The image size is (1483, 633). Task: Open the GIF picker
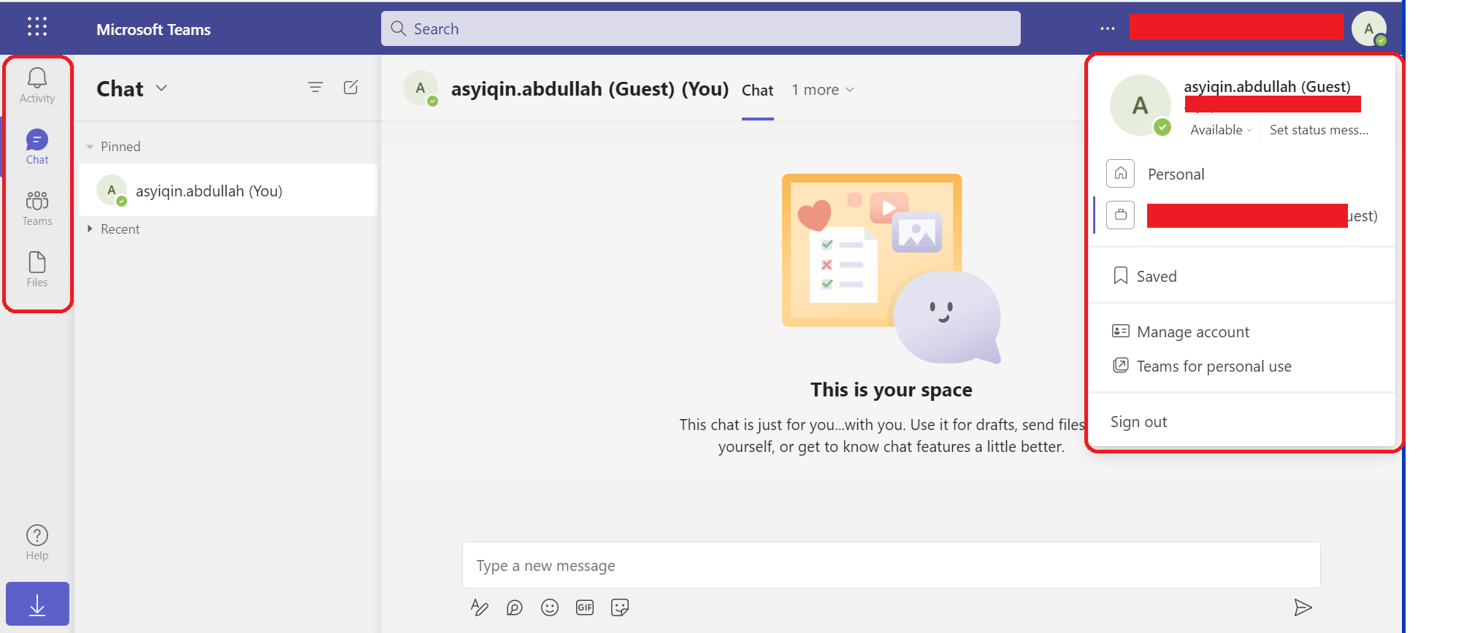tap(585, 607)
